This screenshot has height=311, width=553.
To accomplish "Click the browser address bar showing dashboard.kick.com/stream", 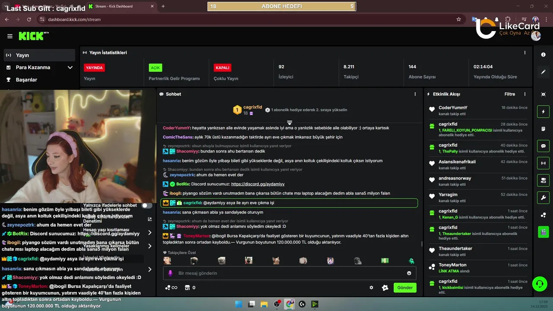I will (x=246, y=19).
